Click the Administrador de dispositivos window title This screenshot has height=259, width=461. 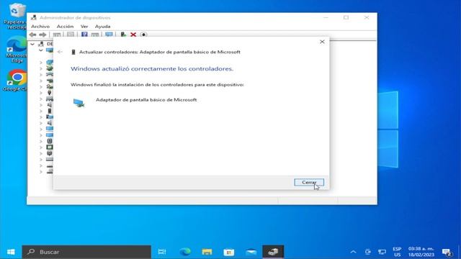click(75, 17)
